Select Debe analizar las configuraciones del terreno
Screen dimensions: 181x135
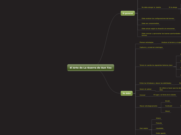pyautogui.click(x=158, y=18)
